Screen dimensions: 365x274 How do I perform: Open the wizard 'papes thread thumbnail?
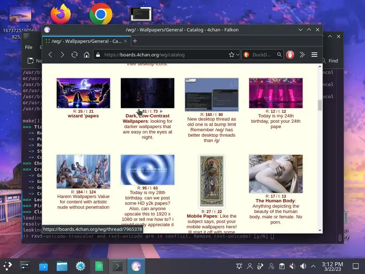(83, 93)
